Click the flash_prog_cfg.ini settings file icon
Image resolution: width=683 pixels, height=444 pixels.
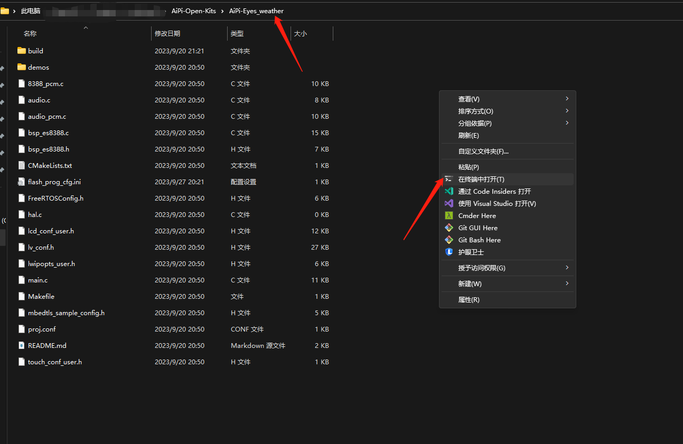(x=22, y=182)
